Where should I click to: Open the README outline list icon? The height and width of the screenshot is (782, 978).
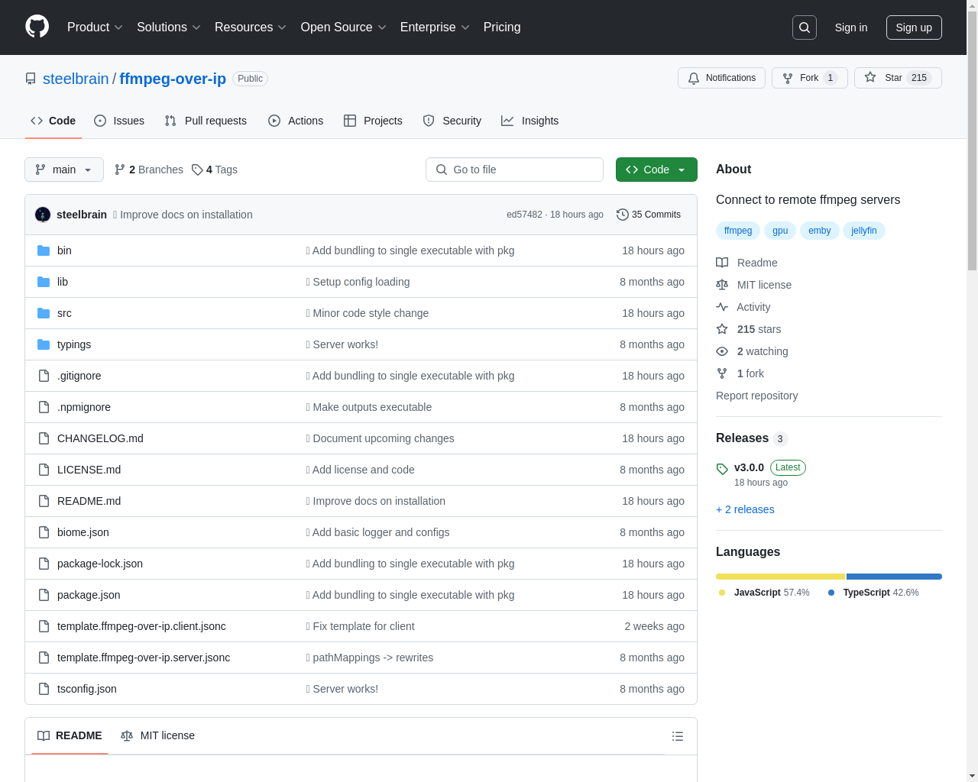(678, 736)
